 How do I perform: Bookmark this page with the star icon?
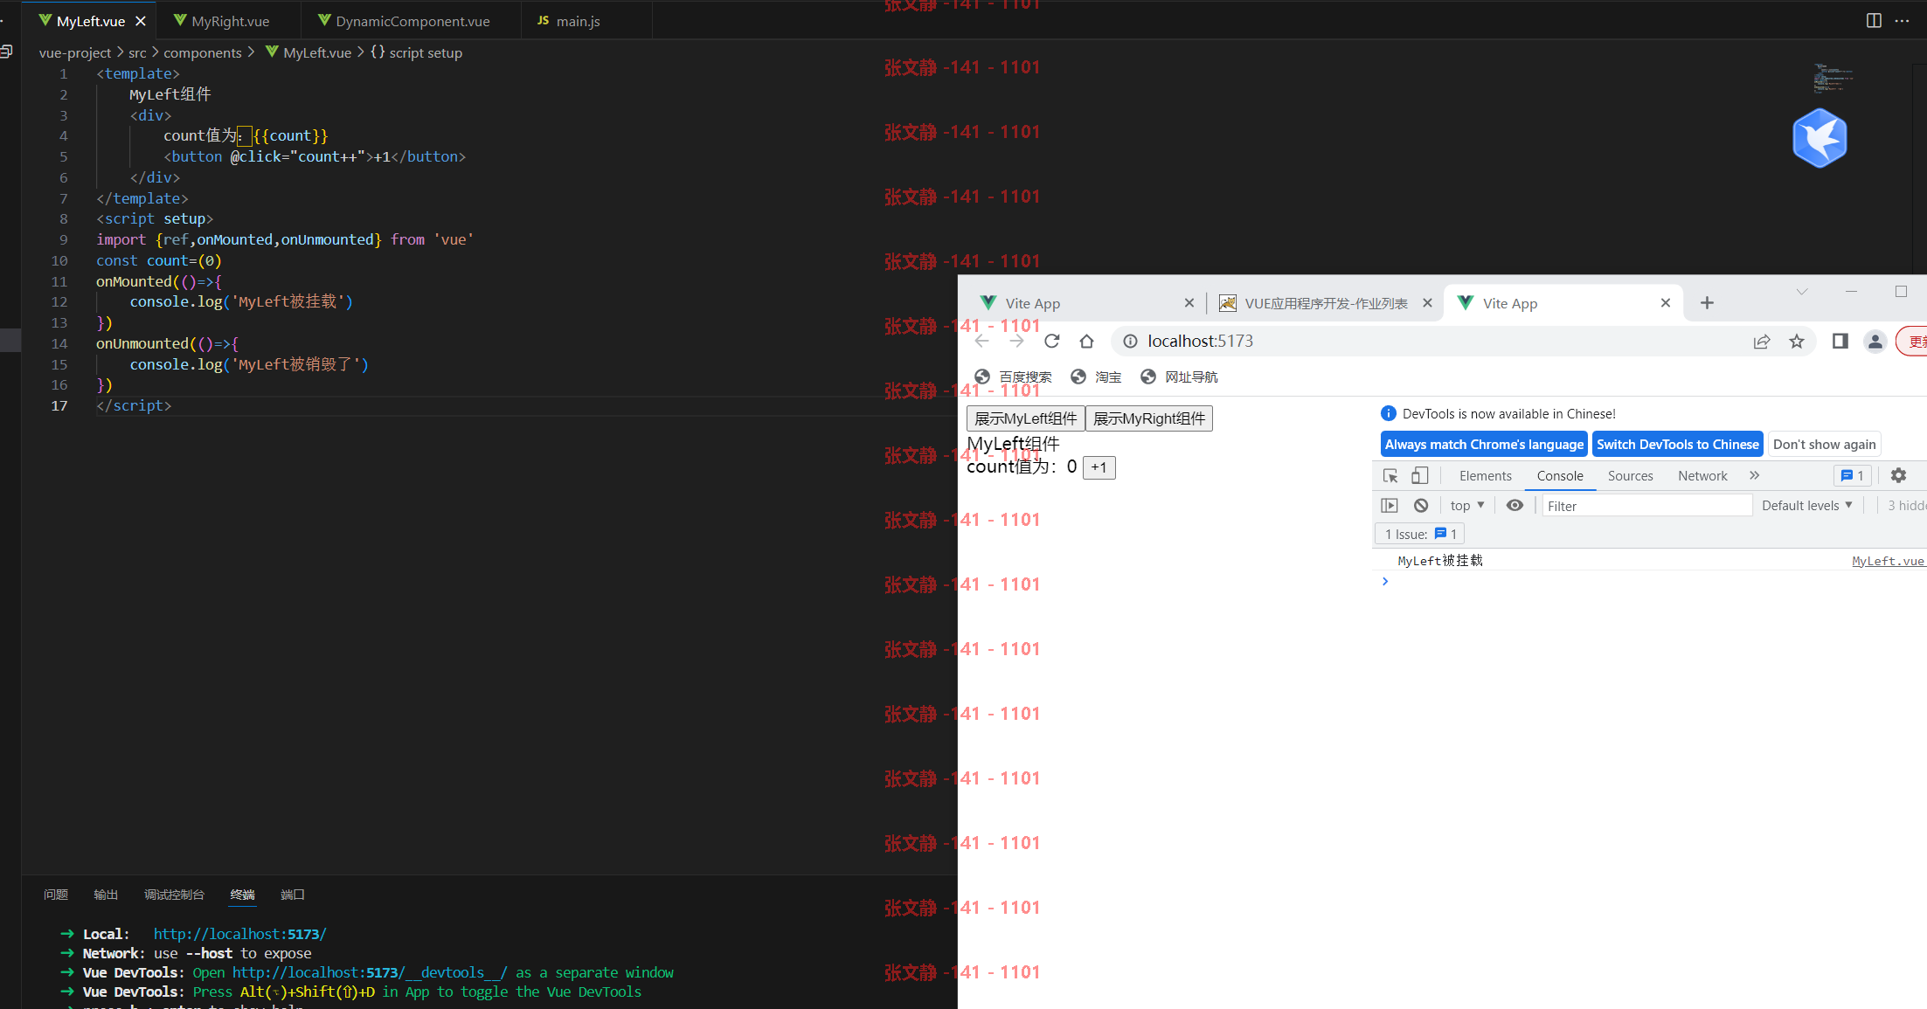1797,342
